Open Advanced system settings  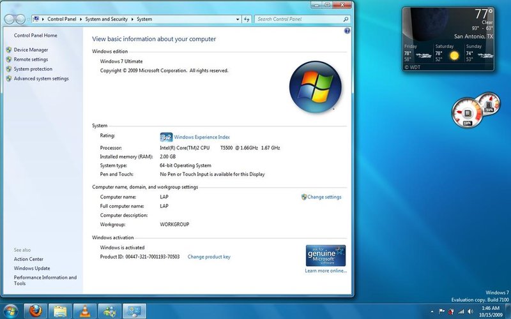42,78
